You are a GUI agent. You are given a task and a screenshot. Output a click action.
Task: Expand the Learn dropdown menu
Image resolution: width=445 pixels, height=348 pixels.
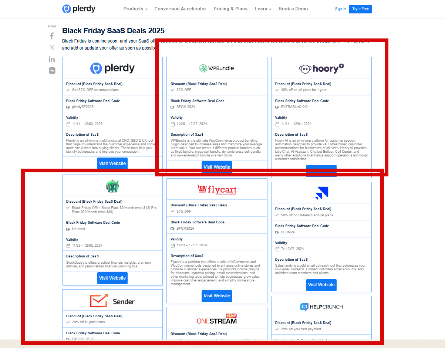(263, 9)
